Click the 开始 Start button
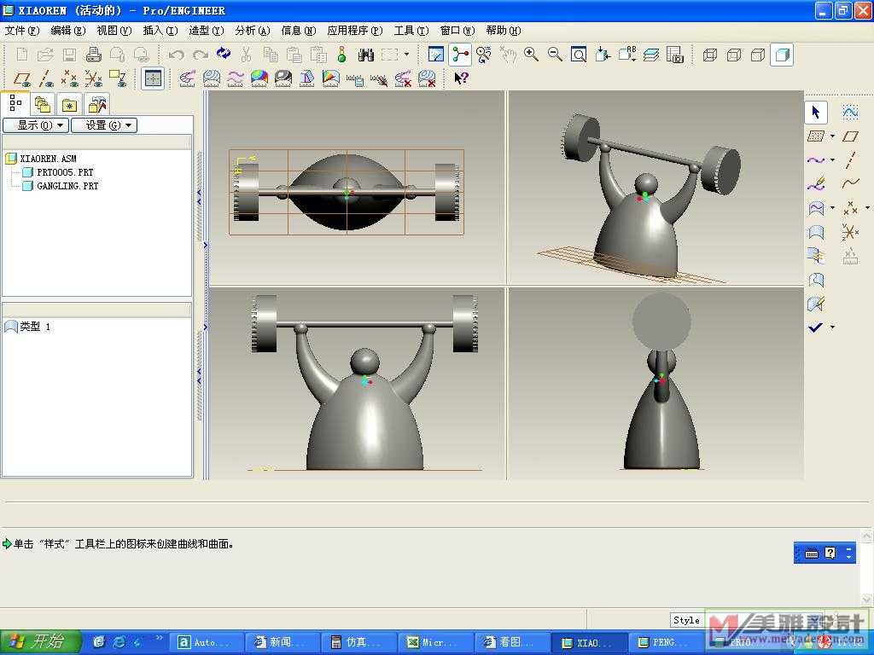The image size is (874, 655). coord(40,641)
